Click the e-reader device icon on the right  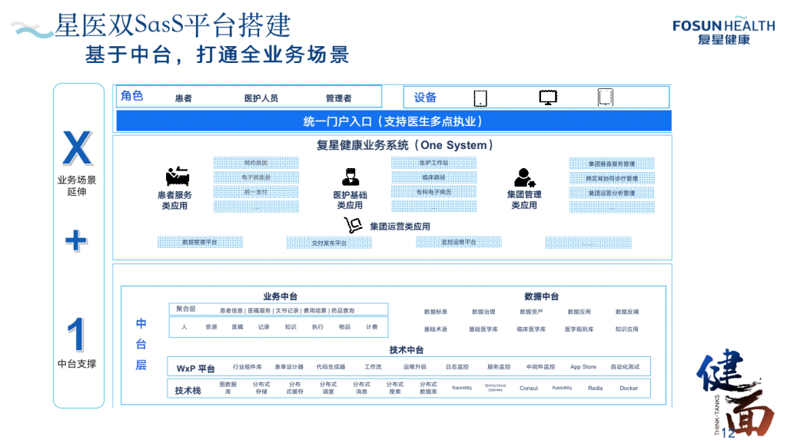tap(606, 98)
